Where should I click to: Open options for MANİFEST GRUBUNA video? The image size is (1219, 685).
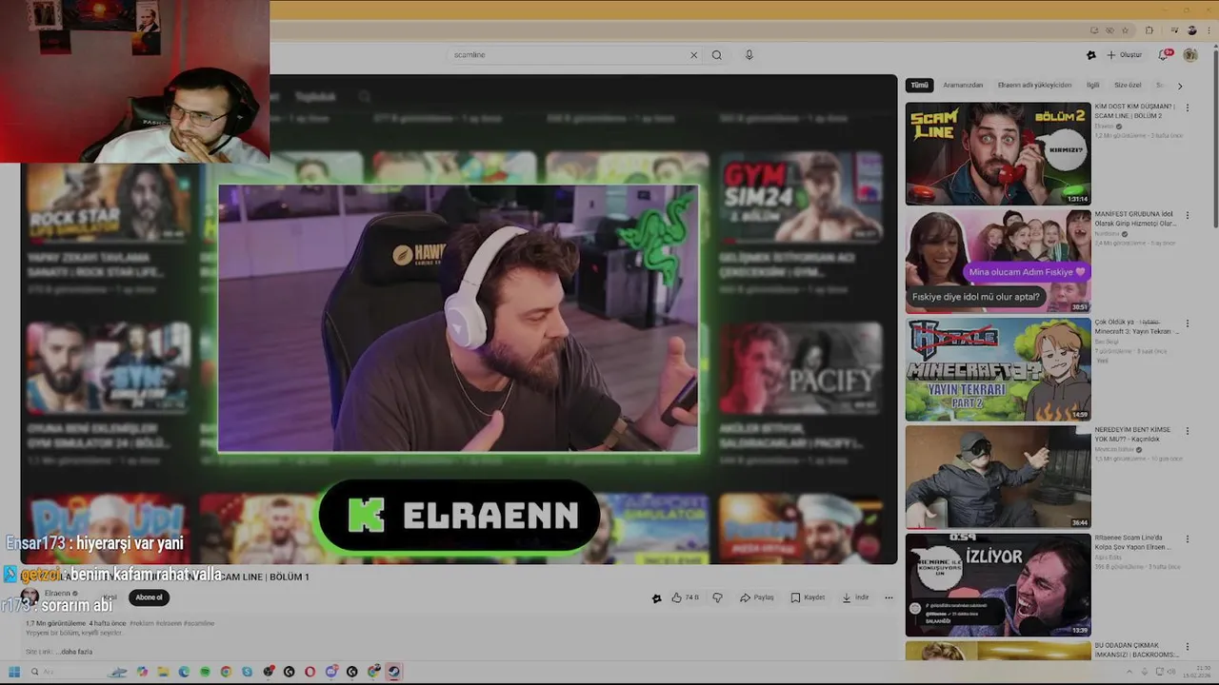click(x=1187, y=216)
